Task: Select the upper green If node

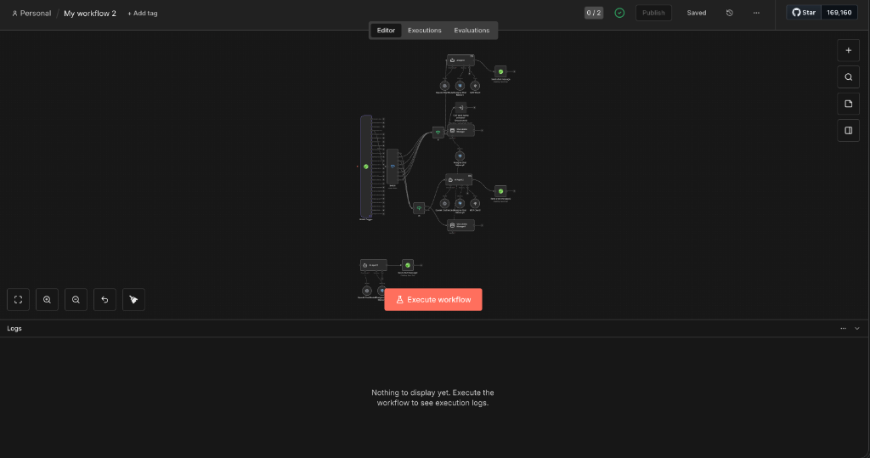Action: [438, 132]
